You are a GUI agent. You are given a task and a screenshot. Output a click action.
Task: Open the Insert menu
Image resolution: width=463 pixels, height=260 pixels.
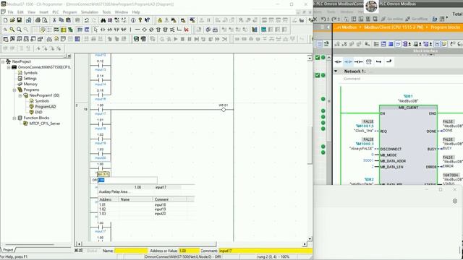point(43,12)
